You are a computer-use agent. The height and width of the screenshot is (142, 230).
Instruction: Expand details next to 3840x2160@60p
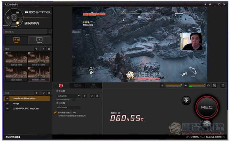pos(74,100)
